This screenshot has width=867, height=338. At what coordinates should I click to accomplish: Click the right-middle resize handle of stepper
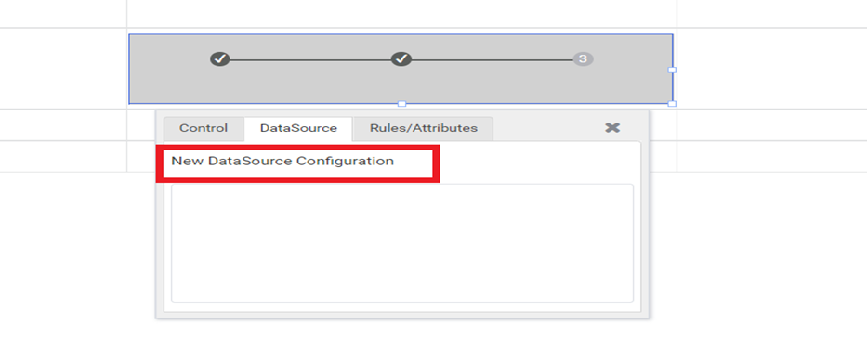672,71
